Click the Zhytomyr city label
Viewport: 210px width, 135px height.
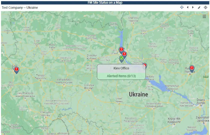[x=92, y=57]
